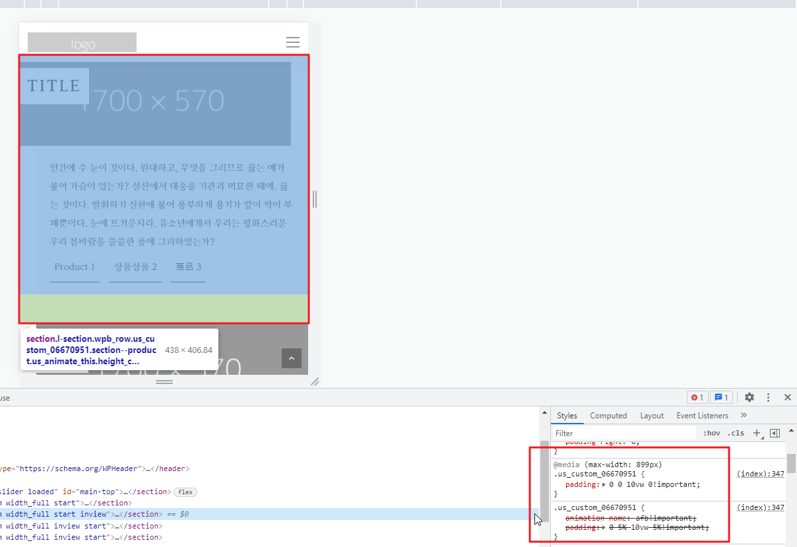
Task: Click the Styles pane scrollbar thumb
Action: [x=792, y=463]
